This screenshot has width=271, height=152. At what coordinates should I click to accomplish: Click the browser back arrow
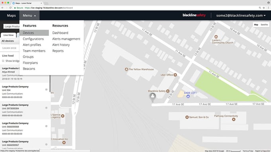pyautogui.click(x=2, y=8)
